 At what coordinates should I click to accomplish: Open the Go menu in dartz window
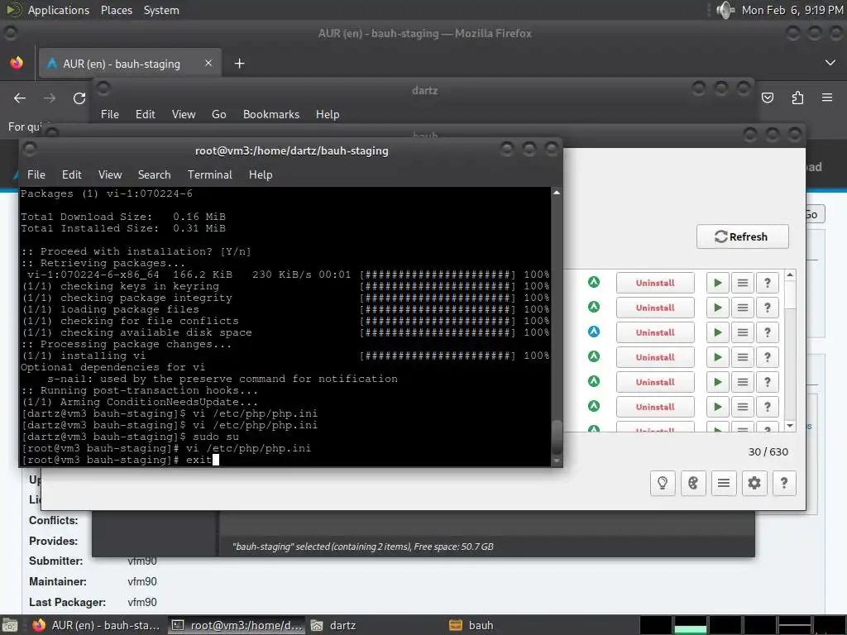point(218,114)
